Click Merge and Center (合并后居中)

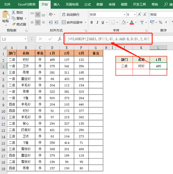click(72, 22)
